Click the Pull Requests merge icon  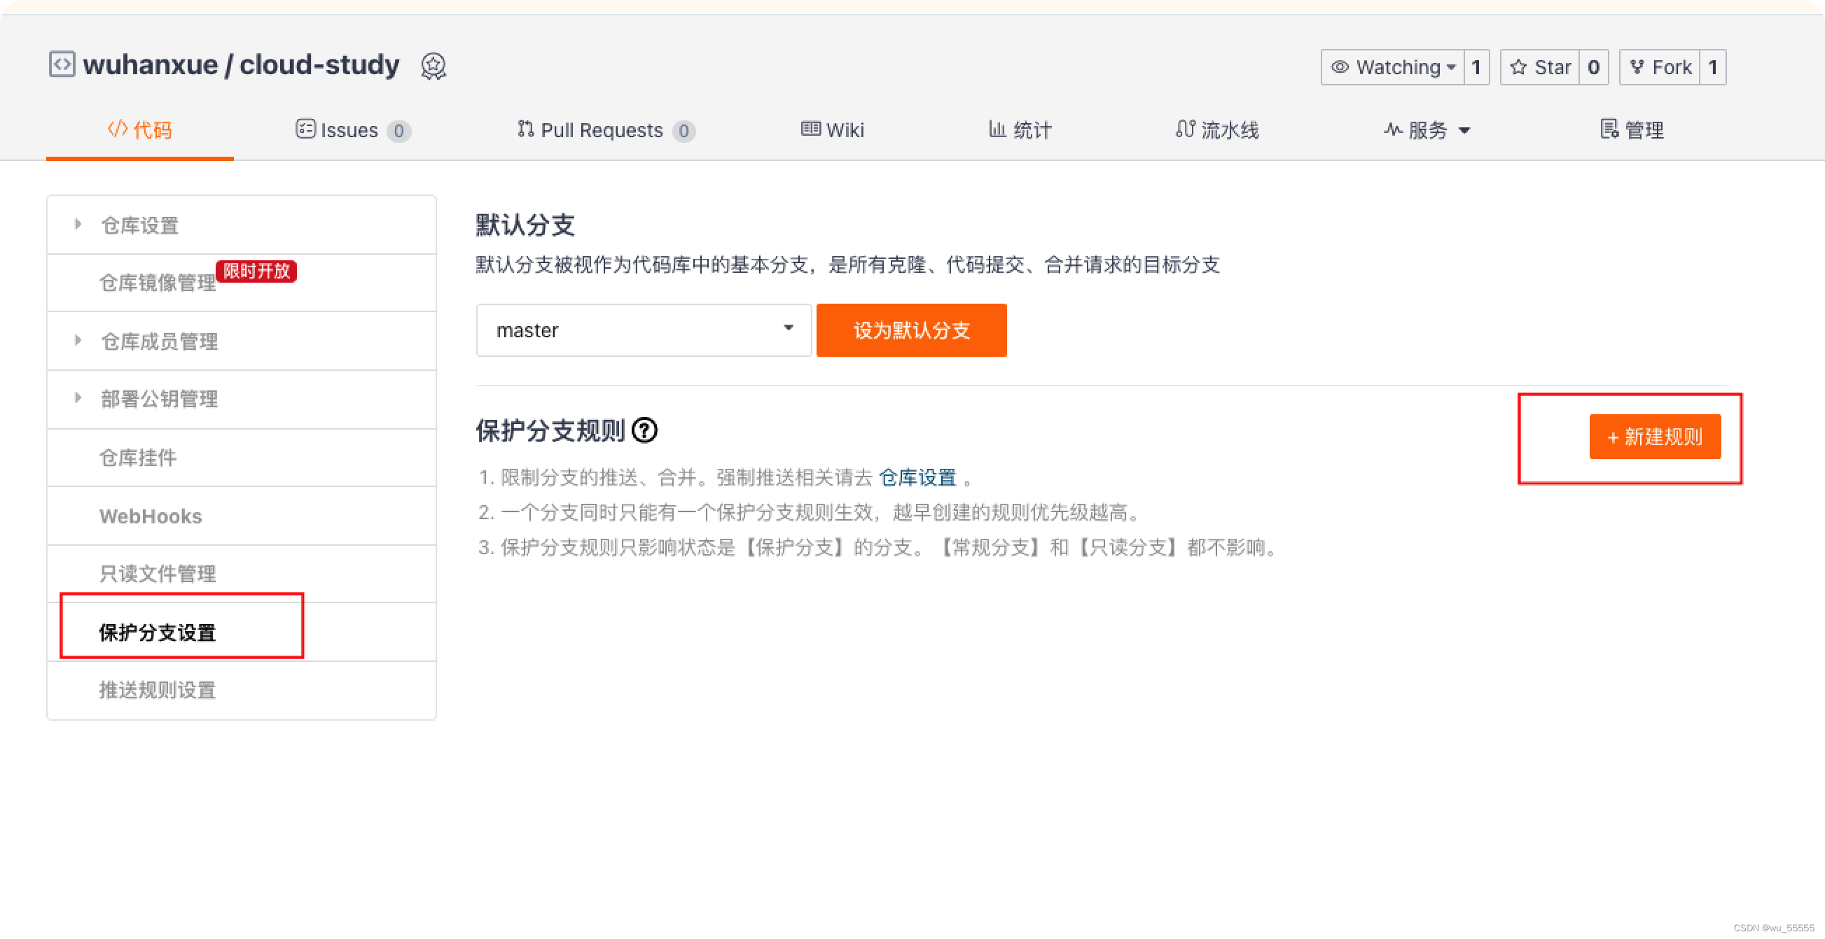525,129
